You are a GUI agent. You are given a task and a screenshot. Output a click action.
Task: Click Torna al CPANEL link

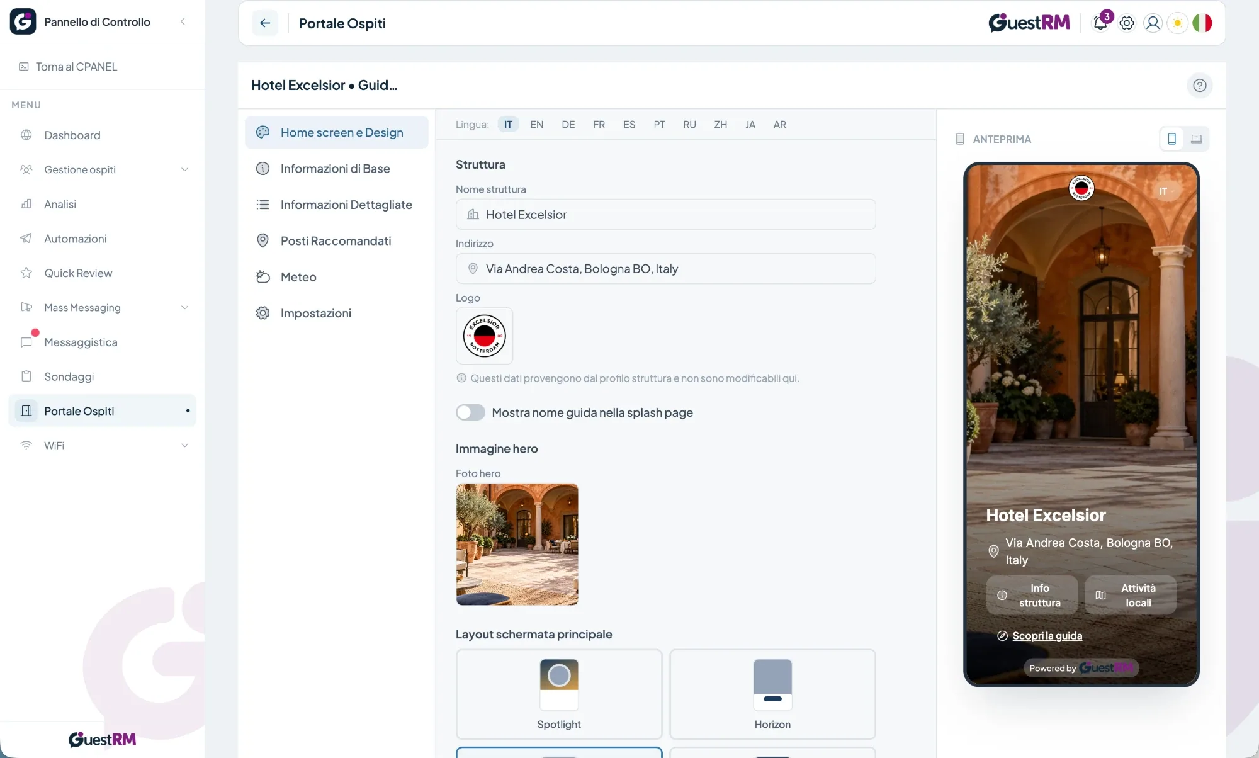[x=68, y=67]
